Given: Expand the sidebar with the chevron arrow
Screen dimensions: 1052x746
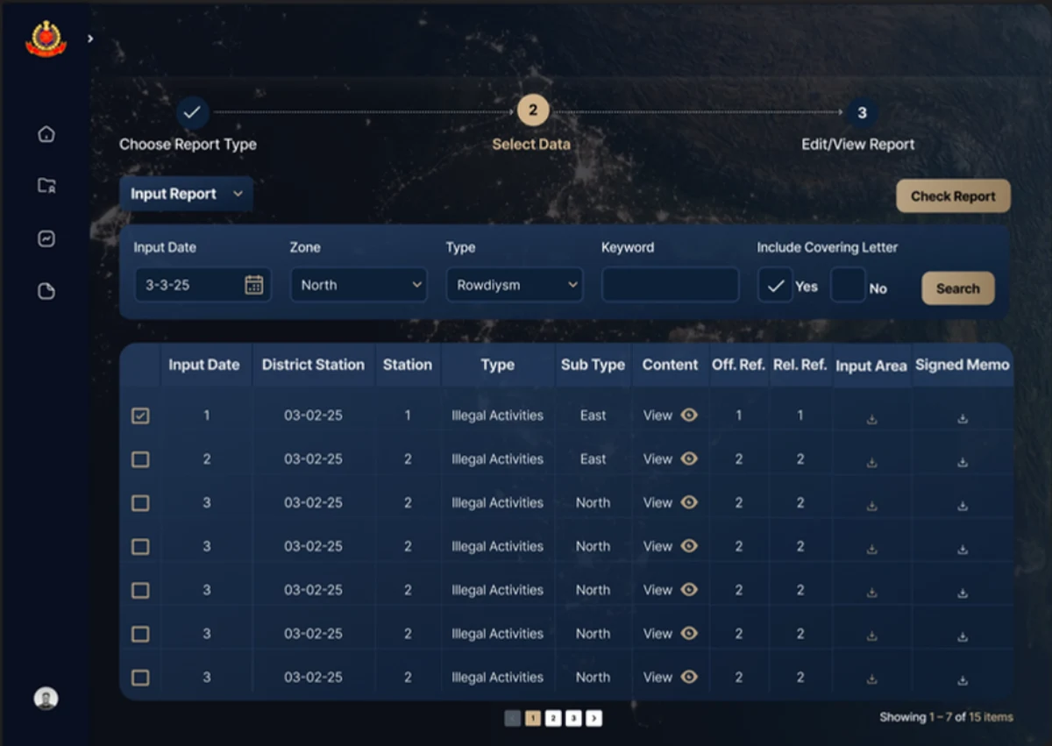Looking at the screenshot, I should click(x=90, y=39).
